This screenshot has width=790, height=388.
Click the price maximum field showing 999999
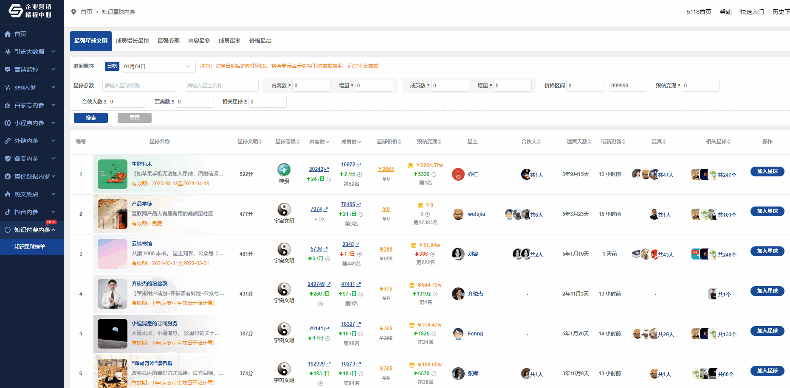[628, 86]
